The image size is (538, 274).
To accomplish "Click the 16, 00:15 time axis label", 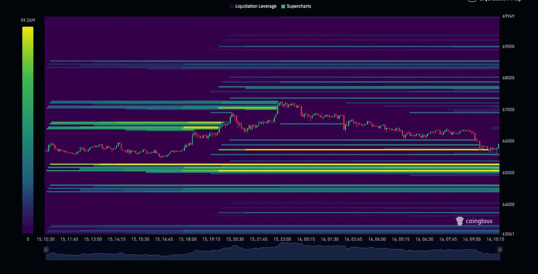I will [x=306, y=240].
